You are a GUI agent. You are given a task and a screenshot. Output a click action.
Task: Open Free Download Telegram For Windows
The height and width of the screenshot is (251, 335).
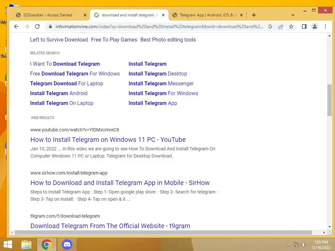(75, 74)
